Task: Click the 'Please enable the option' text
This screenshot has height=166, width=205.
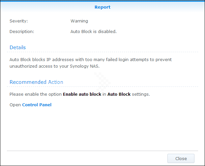Action: coord(36,94)
